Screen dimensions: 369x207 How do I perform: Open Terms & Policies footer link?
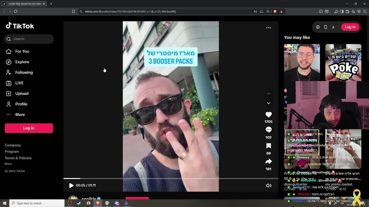coord(18,158)
